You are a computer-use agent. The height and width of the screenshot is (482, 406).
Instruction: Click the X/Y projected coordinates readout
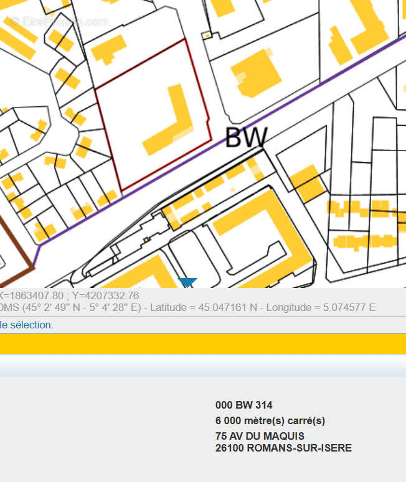tap(68, 296)
